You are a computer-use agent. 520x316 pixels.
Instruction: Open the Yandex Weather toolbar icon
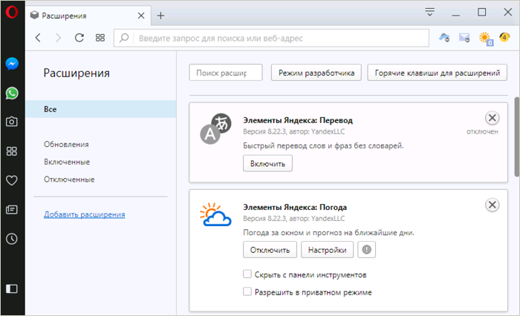pos(486,39)
